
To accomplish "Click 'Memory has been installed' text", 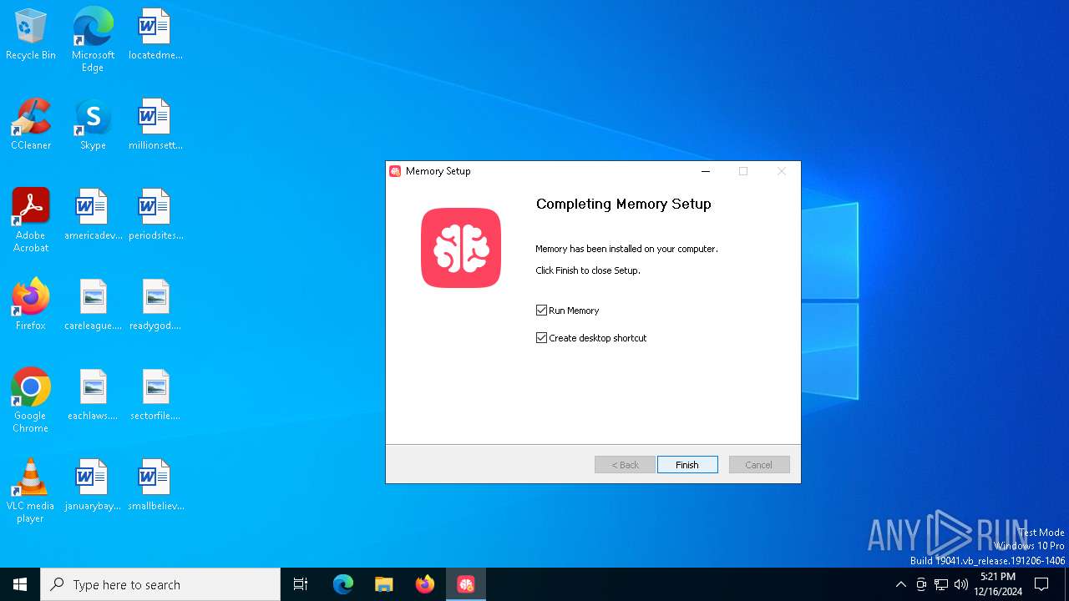I will (x=626, y=249).
